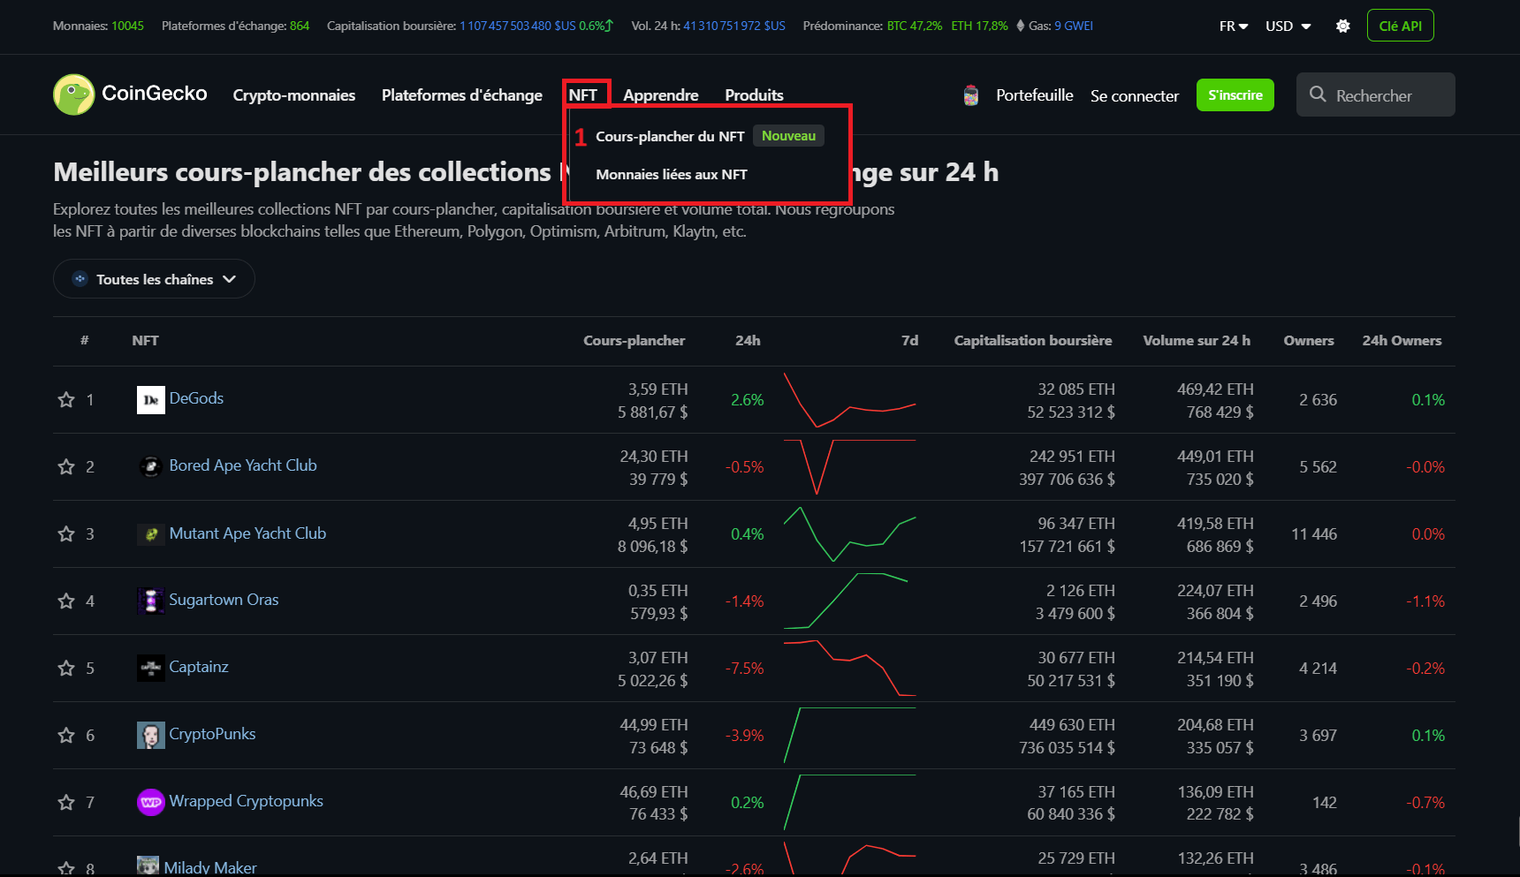The width and height of the screenshot is (1520, 877).
Task: Sort by Cours-plancher column header
Action: pos(634,341)
